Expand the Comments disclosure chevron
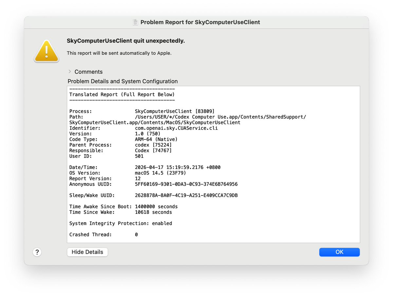 pyautogui.click(x=70, y=71)
